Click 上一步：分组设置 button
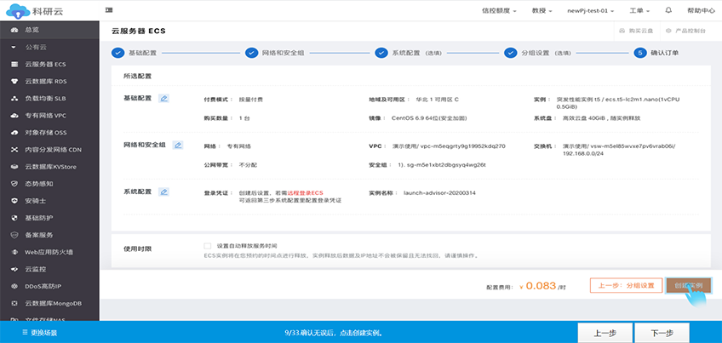The width and height of the screenshot is (722, 343). tap(626, 286)
